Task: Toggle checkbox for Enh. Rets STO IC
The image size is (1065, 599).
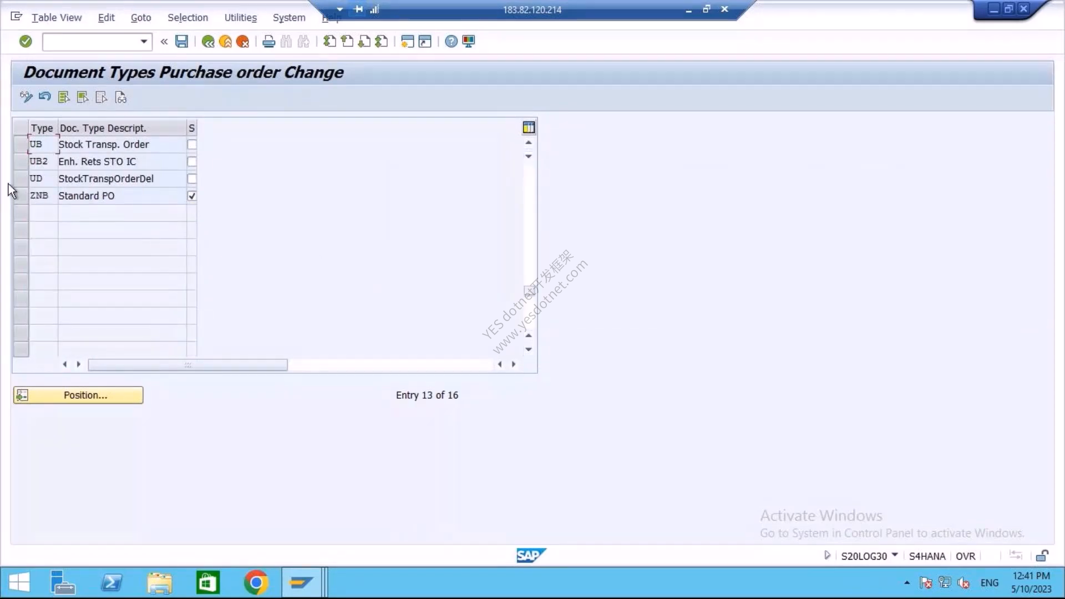Action: tap(192, 162)
